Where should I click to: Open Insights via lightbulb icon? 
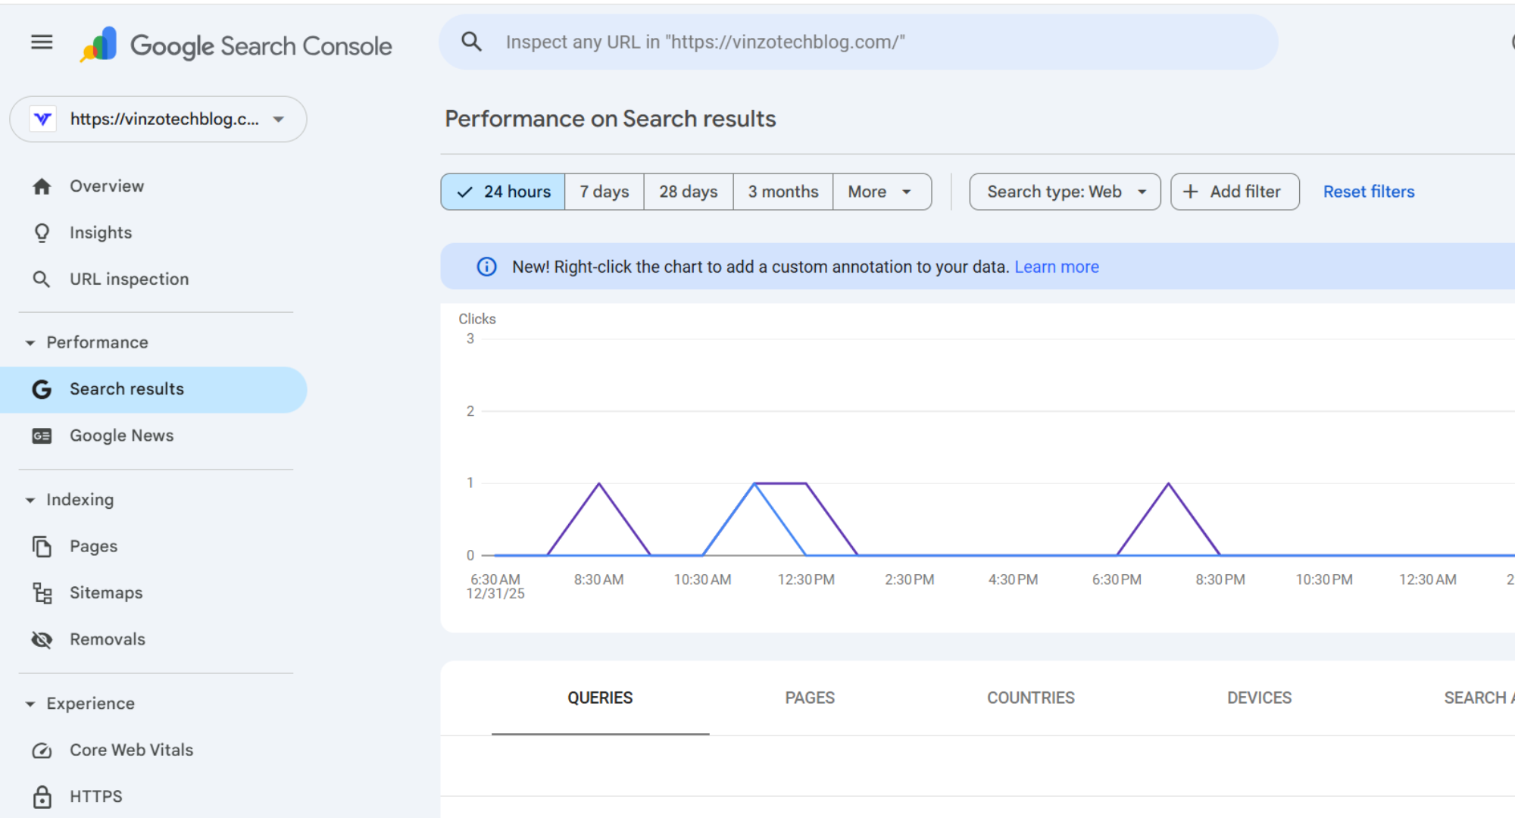[x=42, y=233]
